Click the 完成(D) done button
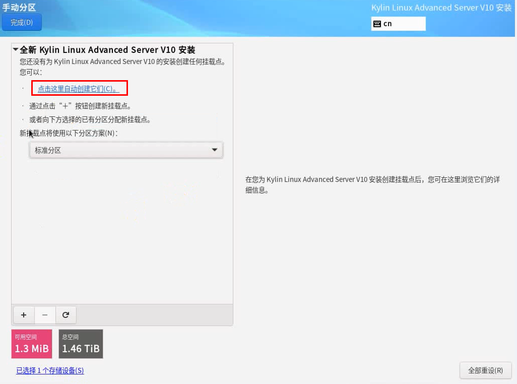 pyautogui.click(x=22, y=22)
